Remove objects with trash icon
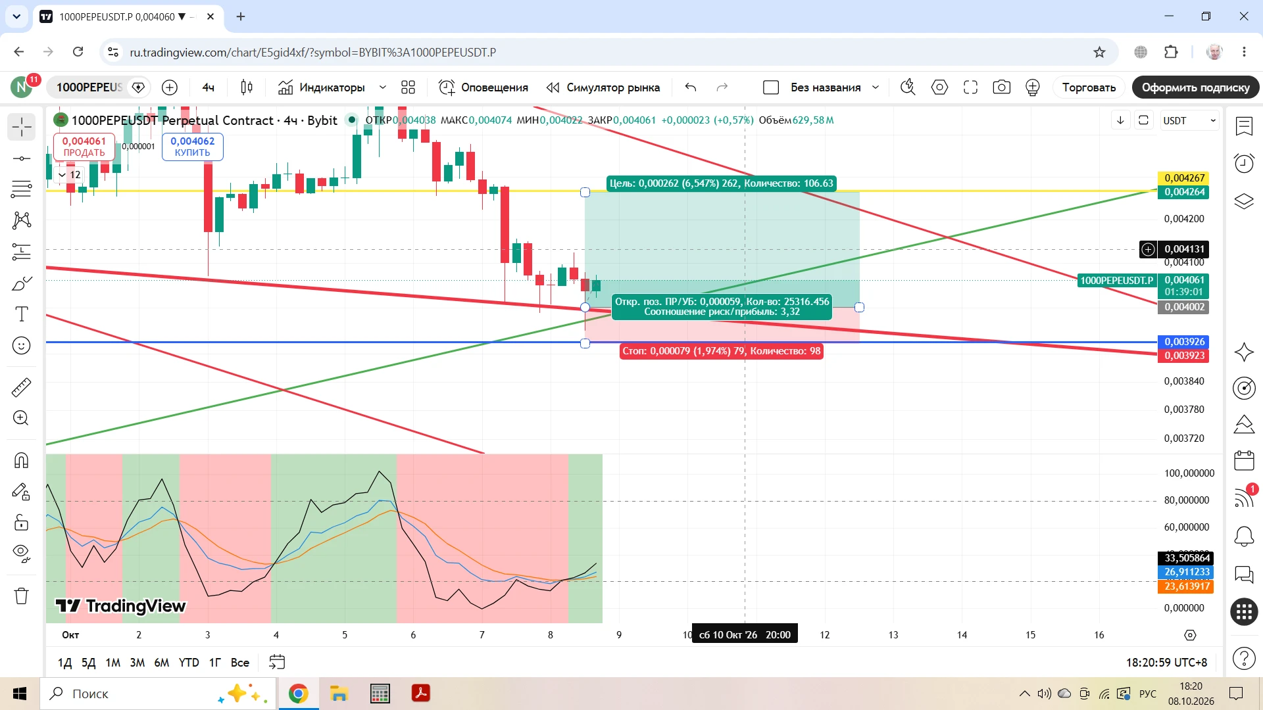Screen dimensions: 1263x710 pyautogui.click(x=21, y=596)
